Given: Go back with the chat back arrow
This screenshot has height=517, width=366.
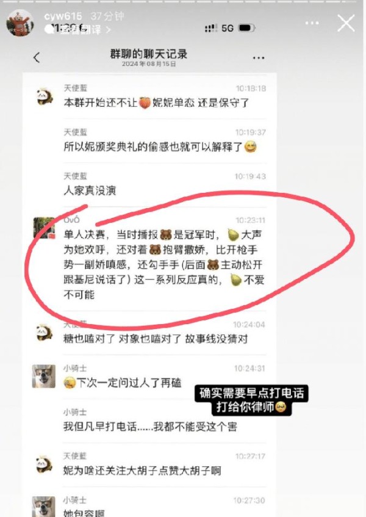Looking at the screenshot, I should click(37, 58).
